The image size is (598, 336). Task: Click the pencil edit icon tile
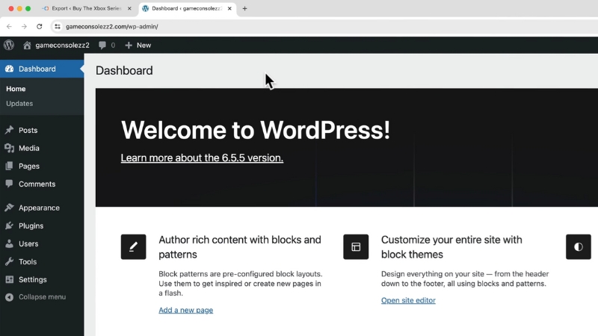coord(134,247)
